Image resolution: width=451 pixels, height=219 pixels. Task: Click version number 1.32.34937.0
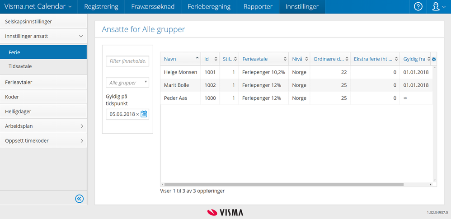[x=437, y=213]
